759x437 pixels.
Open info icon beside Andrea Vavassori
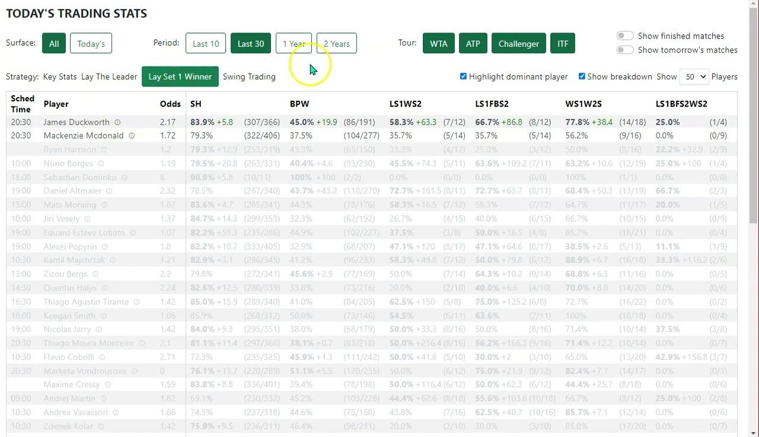116,413
